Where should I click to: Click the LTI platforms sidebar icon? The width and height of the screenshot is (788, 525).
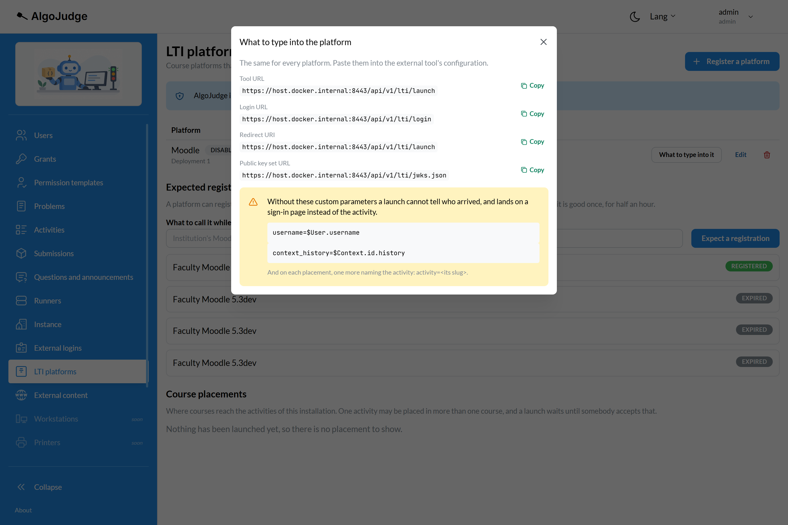coord(21,371)
